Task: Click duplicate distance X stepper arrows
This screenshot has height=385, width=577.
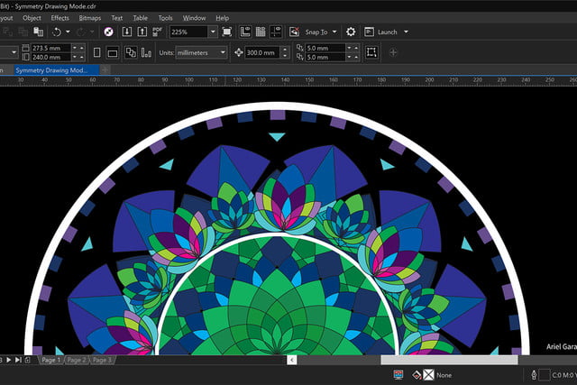Action: [353, 48]
